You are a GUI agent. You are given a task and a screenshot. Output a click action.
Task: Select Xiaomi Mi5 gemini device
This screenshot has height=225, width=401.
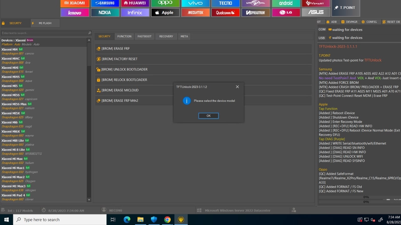(x=43, y=88)
